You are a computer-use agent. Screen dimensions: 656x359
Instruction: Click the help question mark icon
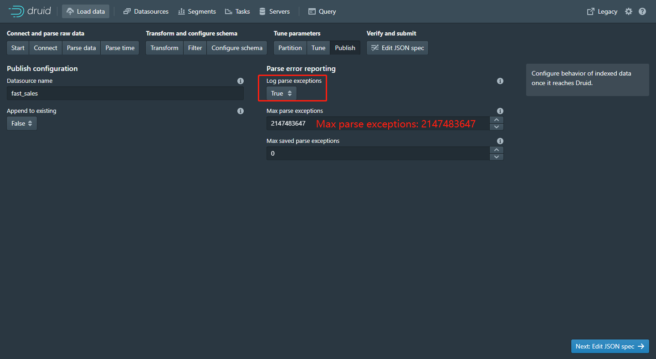pos(642,11)
